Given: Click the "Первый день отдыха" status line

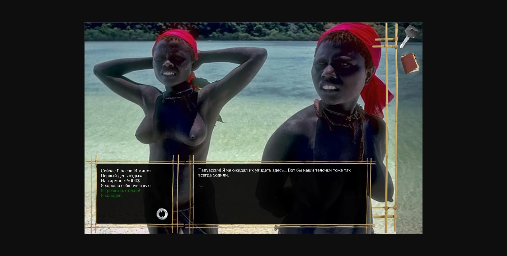Looking at the screenshot, I should (x=122, y=176).
